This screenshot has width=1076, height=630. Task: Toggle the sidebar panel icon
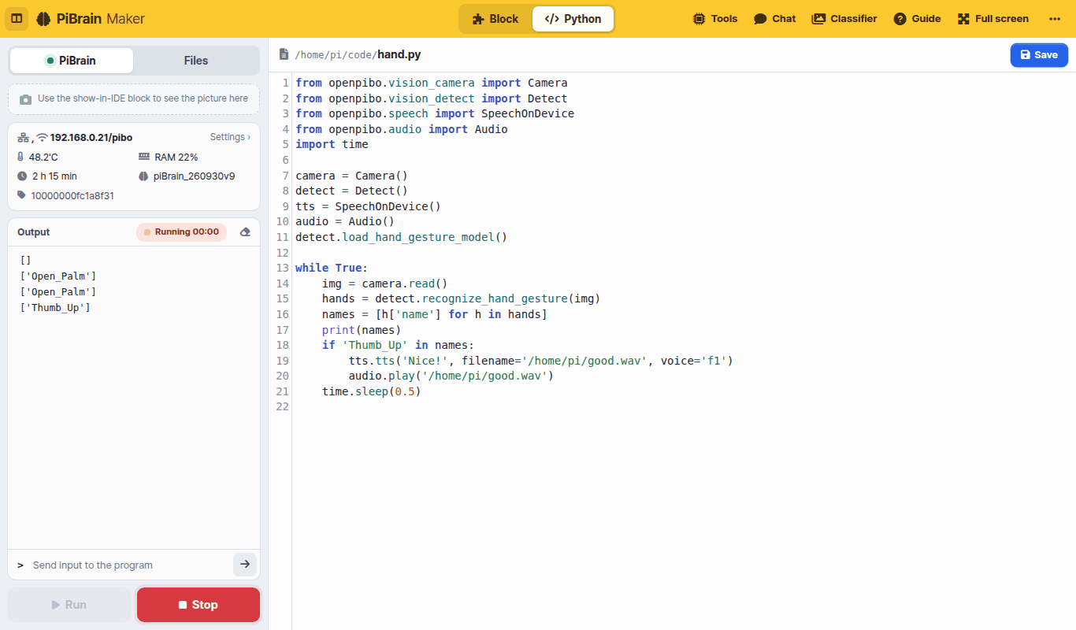[x=17, y=19]
